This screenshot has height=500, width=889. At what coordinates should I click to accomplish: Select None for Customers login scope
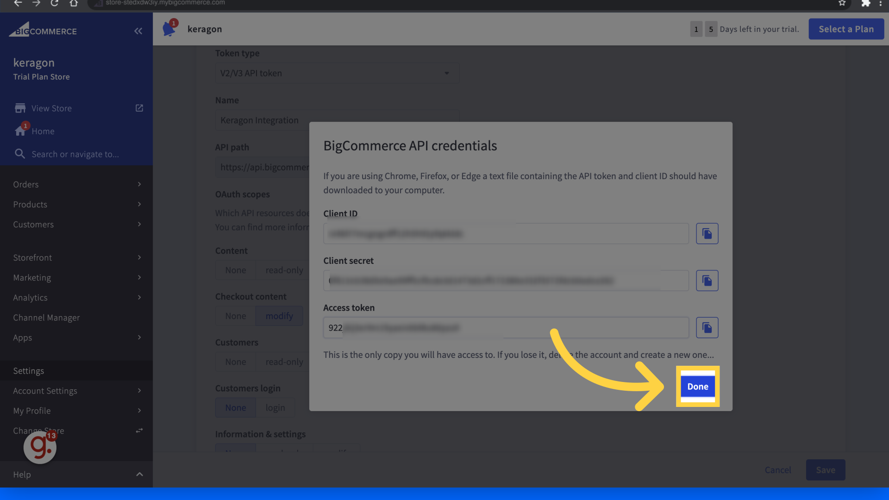(x=236, y=407)
